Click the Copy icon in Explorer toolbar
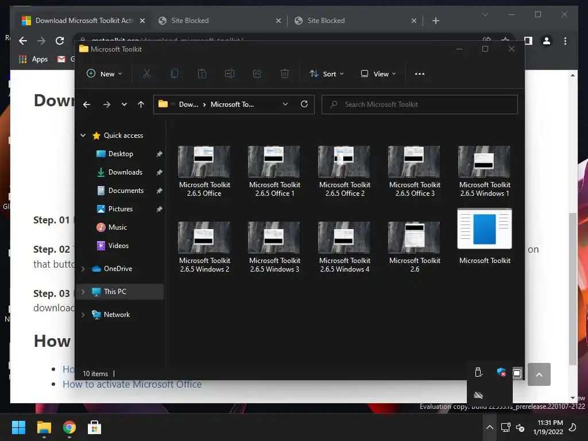The width and height of the screenshot is (588, 441). pyautogui.click(x=175, y=74)
